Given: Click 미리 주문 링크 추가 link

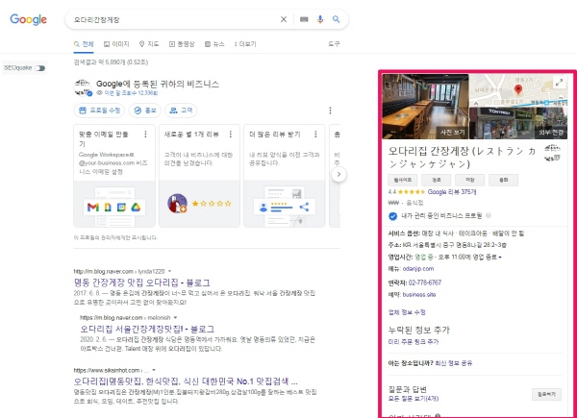Looking at the screenshot, I should click(x=414, y=342).
